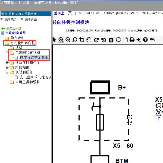Click the 当前:转向系统 computer icon
The height and width of the screenshot is (163, 163).
[x=2, y=33]
